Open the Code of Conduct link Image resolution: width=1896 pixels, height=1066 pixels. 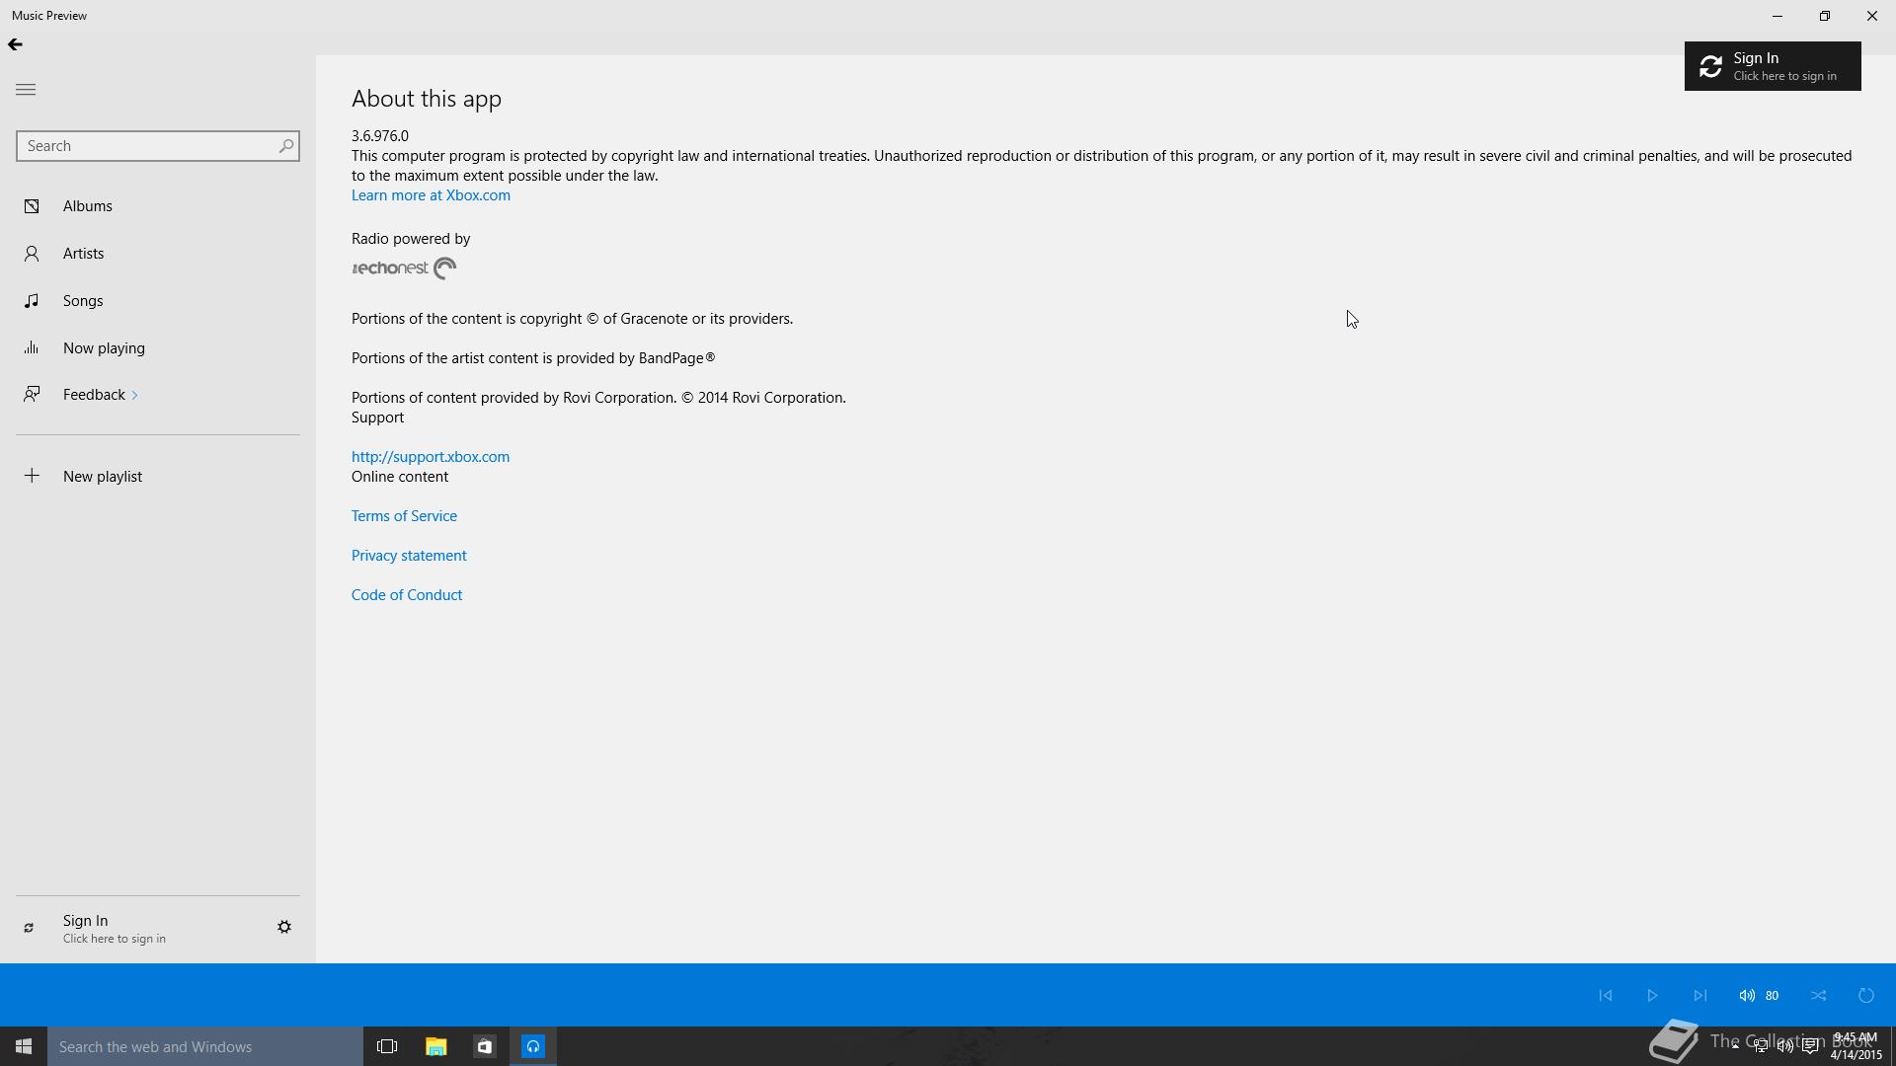click(x=407, y=595)
